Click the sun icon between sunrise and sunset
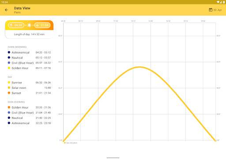This screenshot has width=226, height=159. [29, 25]
